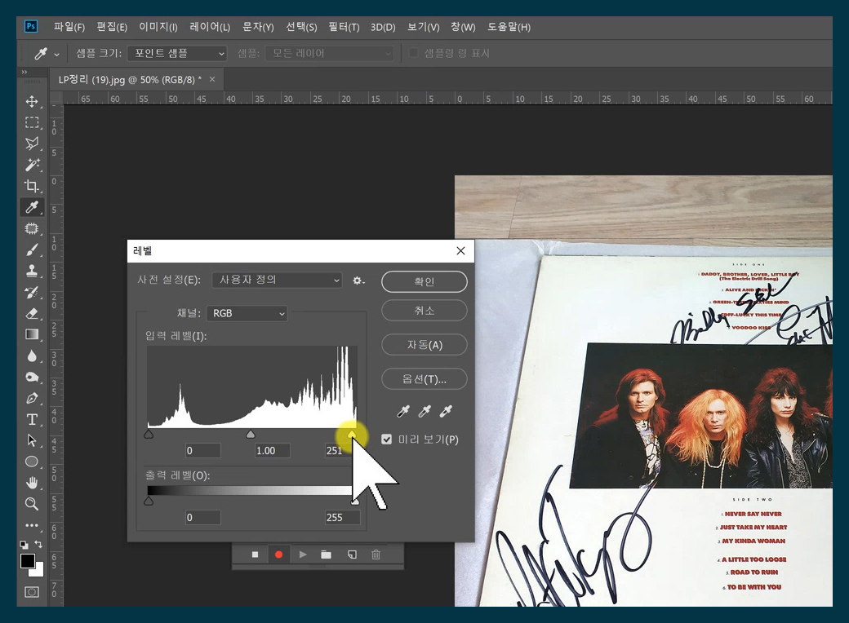849x623 pixels.
Task: Open preset options gear in Levels dialog
Action: coord(358,281)
